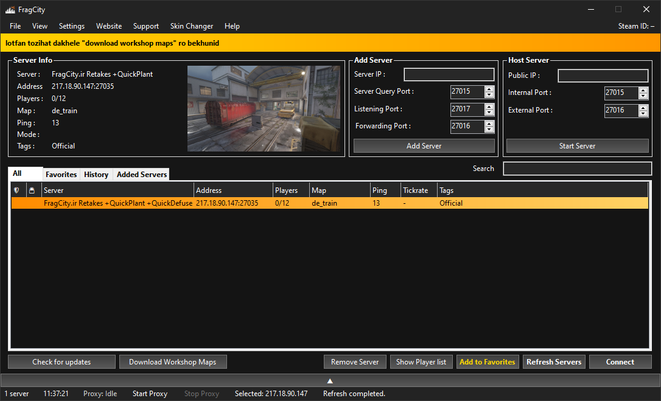This screenshot has width=661, height=401.
Task: Sort by Tickrate column header
Action: [419, 190]
